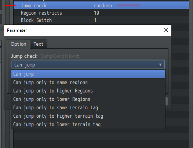The image size is (193, 148).
Task: Pick 'Can jump only to higher terrain tag'
Action: [x=88, y=116]
